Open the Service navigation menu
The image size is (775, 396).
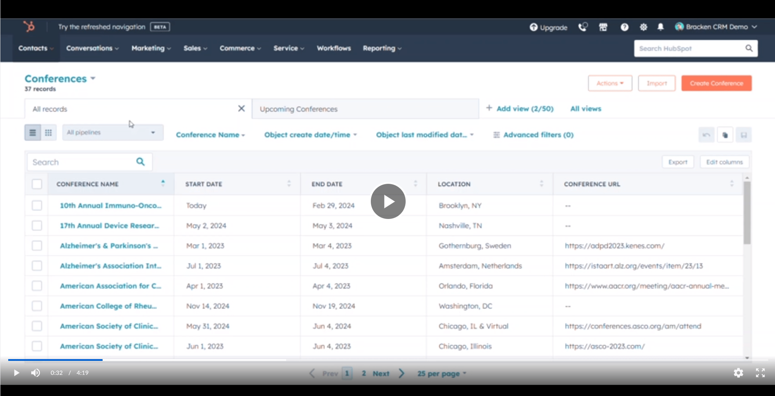289,48
